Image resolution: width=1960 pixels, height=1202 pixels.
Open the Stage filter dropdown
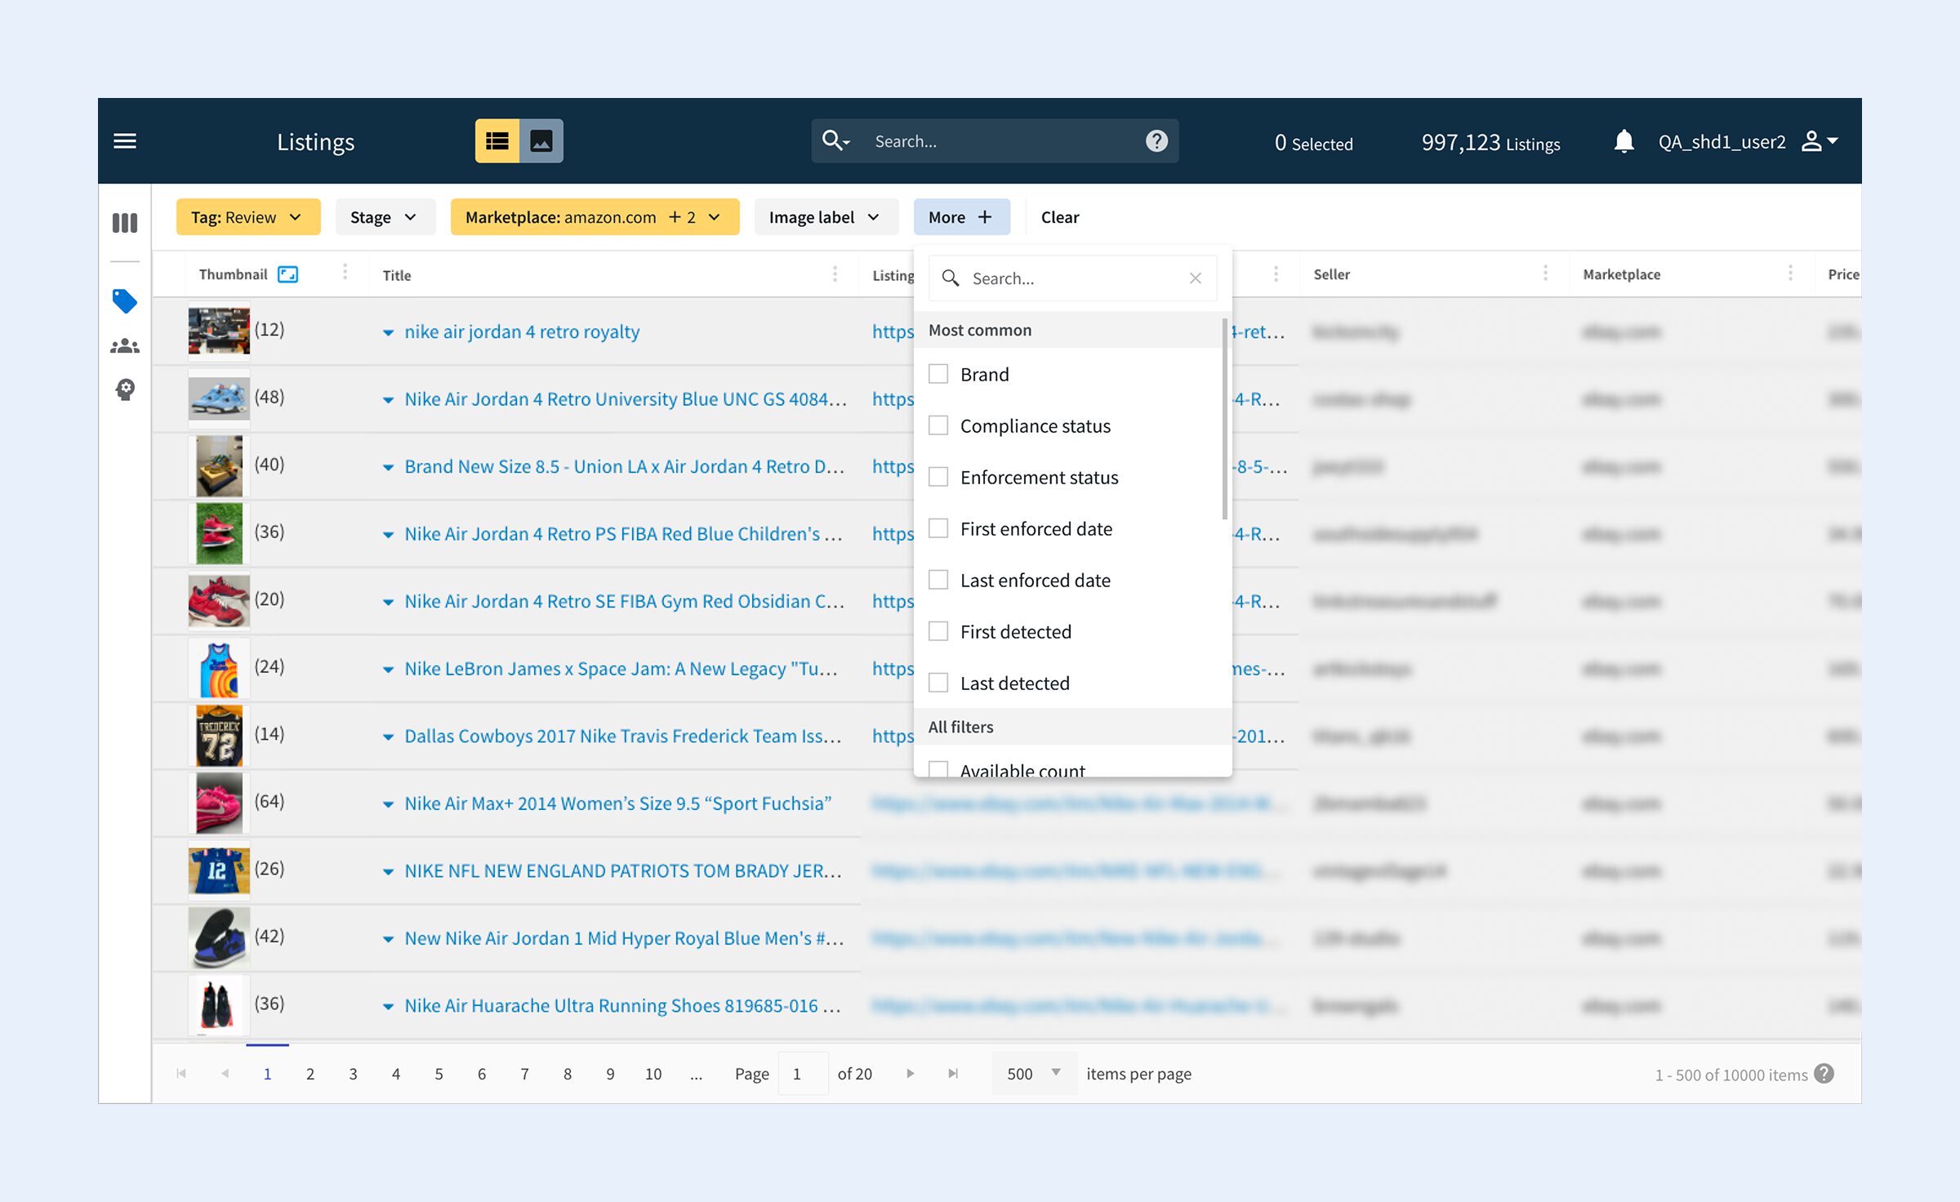point(385,217)
